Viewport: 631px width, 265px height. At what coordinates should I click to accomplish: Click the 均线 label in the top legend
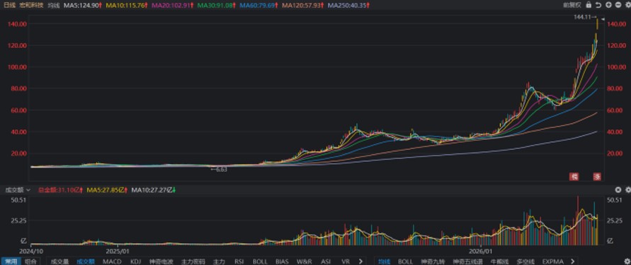coord(53,5)
